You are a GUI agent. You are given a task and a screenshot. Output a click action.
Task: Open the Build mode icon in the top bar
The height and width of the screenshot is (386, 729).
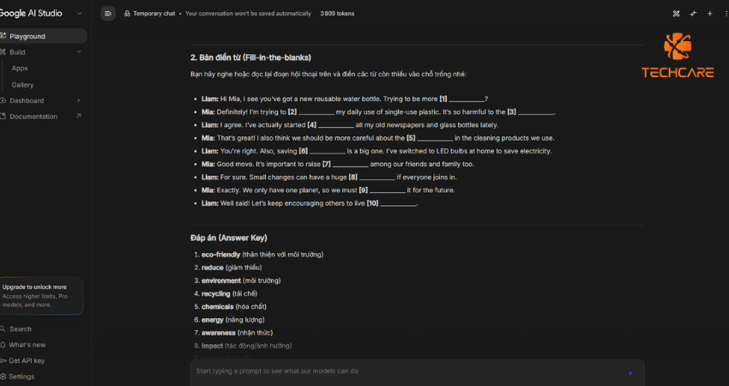click(x=676, y=14)
